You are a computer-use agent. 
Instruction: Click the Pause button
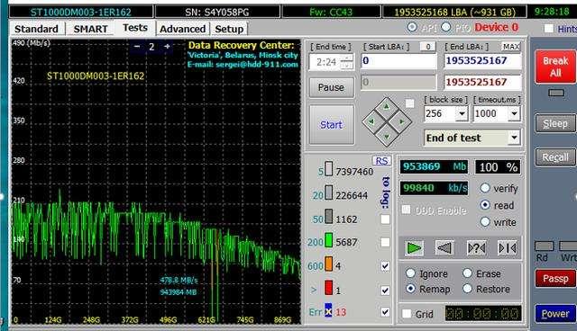pyautogui.click(x=331, y=87)
